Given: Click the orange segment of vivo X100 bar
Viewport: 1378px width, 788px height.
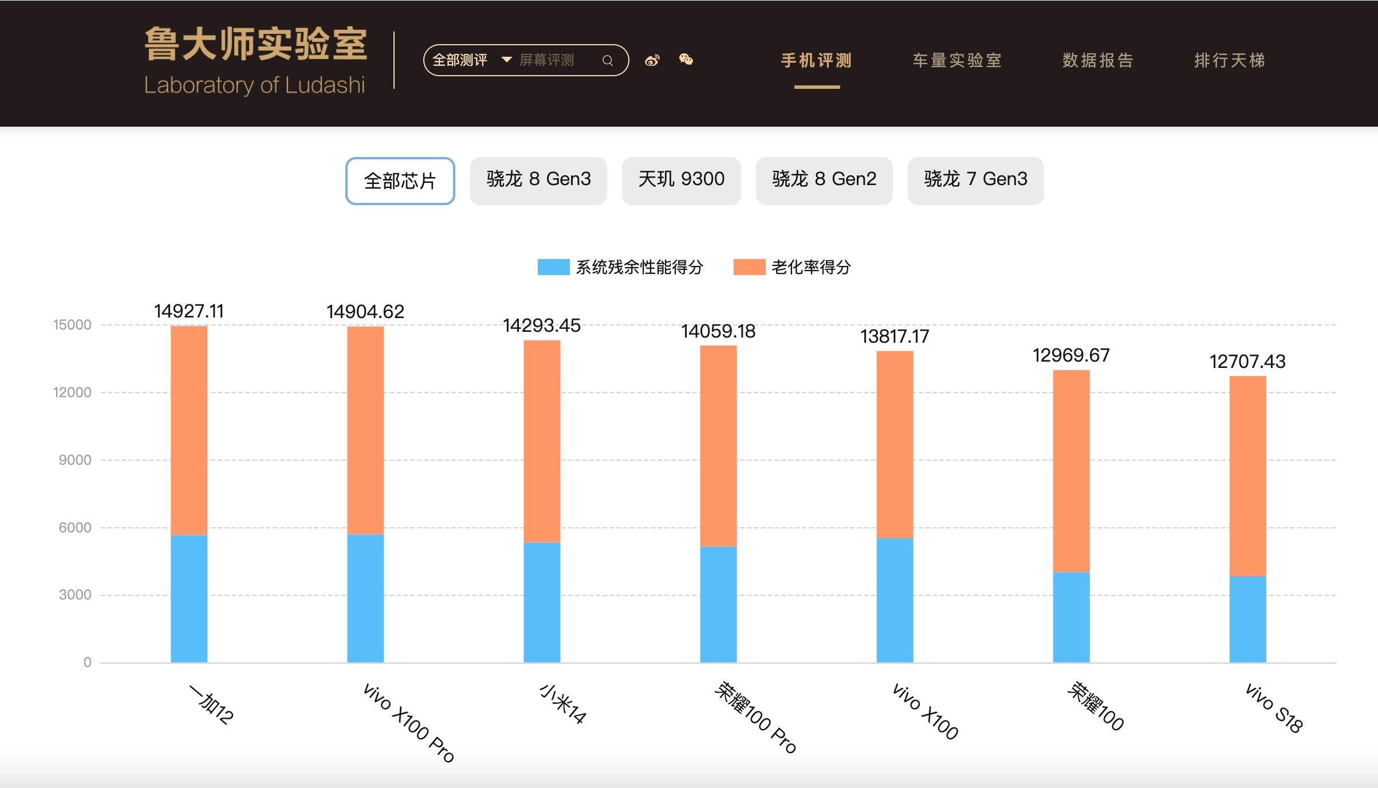Looking at the screenshot, I should point(895,445).
